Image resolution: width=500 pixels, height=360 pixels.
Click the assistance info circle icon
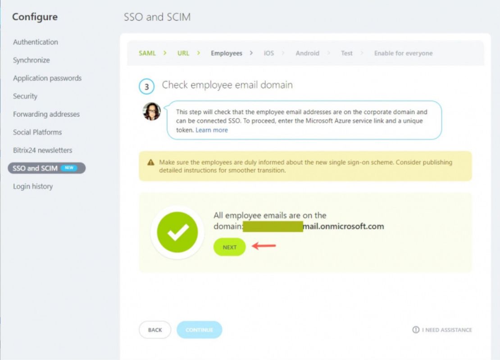pyautogui.click(x=416, y=330)
